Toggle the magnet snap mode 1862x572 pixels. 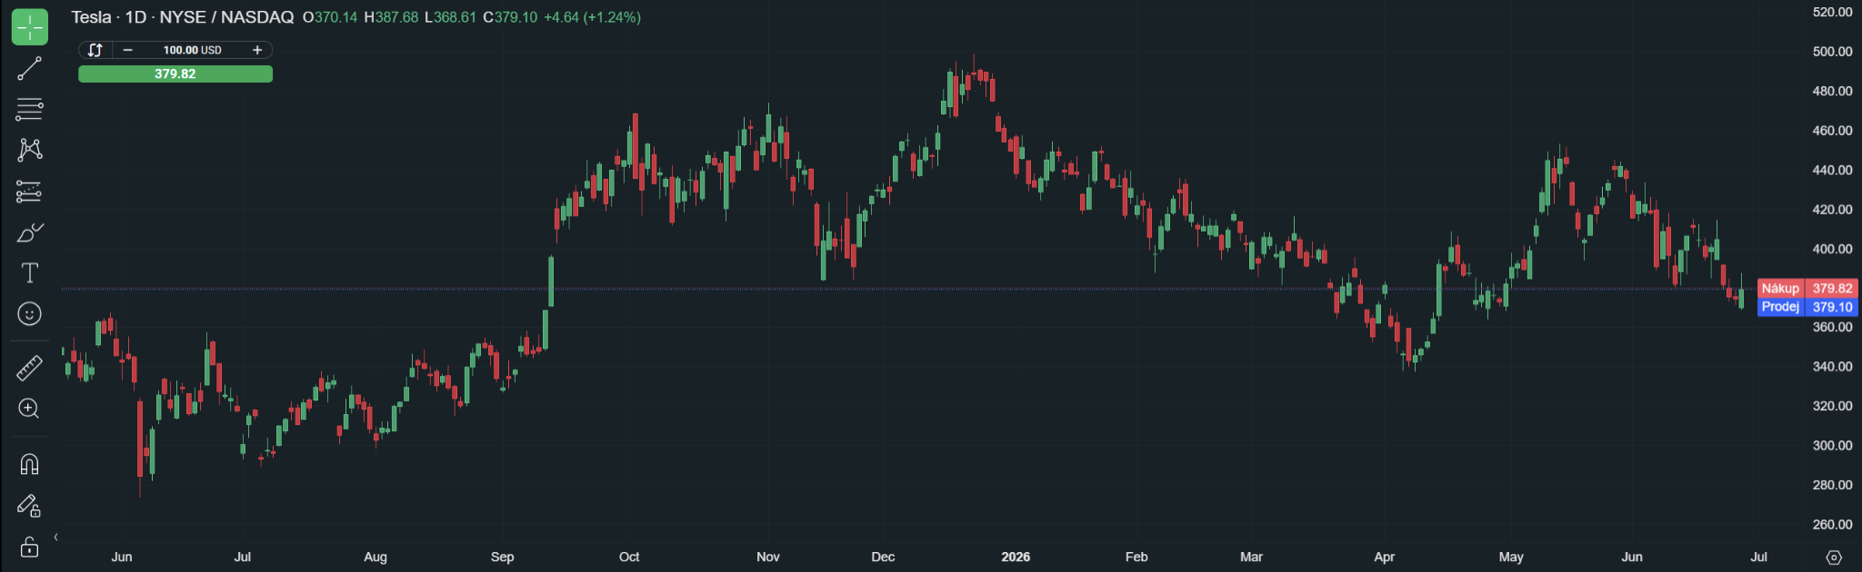tap(30, 464)
